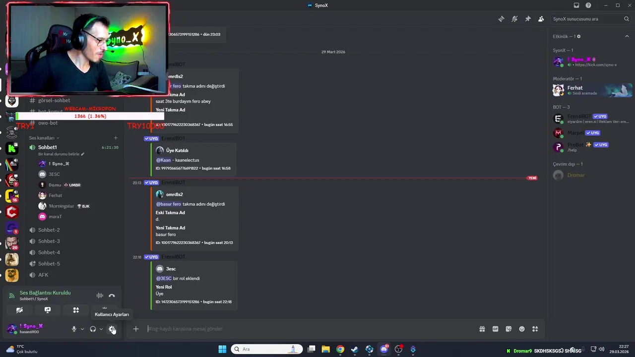Create channel plus in Ses kanalları
Screen dimensions: 635x357
coord(116,138)
